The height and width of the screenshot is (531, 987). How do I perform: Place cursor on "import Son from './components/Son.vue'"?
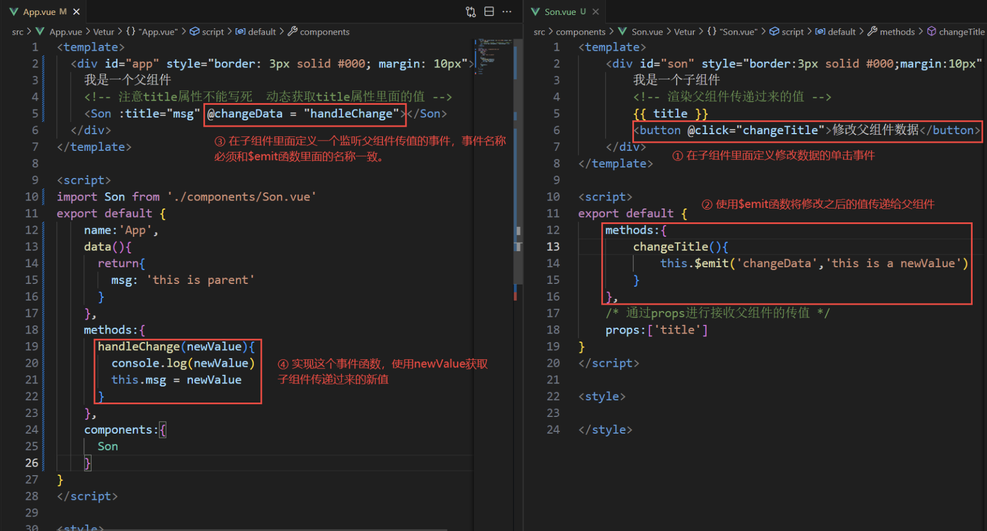[x=186, y=197]
